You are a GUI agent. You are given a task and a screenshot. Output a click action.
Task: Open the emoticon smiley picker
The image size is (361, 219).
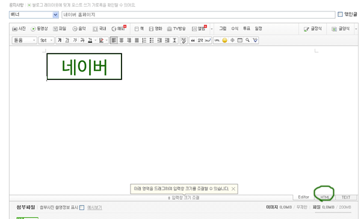(224, 40)
